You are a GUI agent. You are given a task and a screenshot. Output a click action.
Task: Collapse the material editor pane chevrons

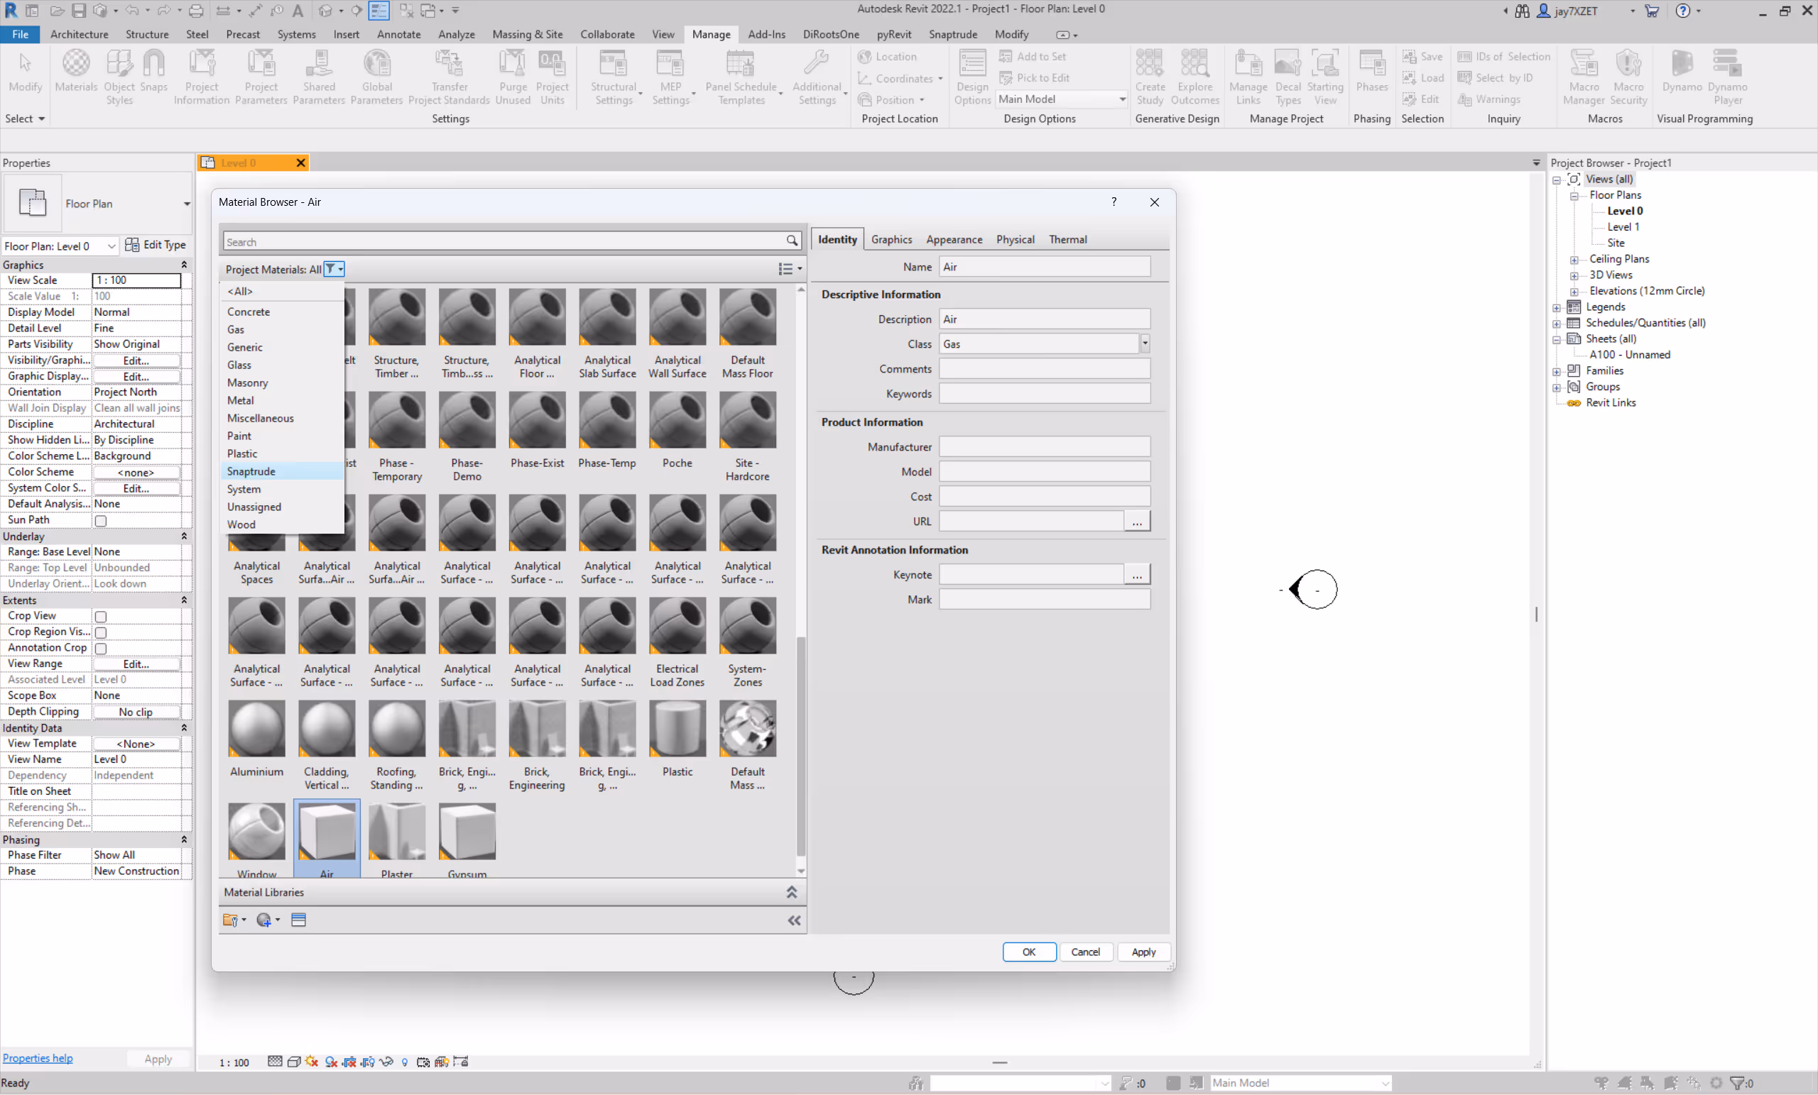794,920
